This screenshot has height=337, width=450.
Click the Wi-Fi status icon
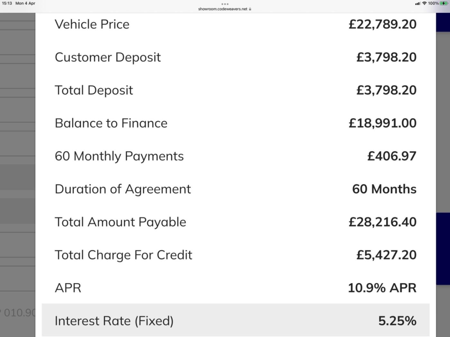pyautogui.click(x=424, y=3)
